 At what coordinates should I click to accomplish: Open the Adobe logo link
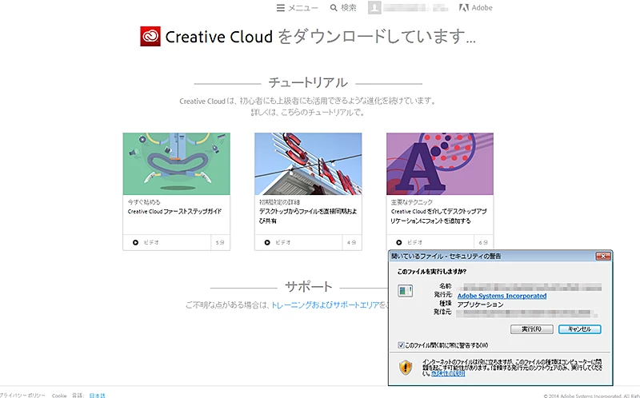click(475, 8)
